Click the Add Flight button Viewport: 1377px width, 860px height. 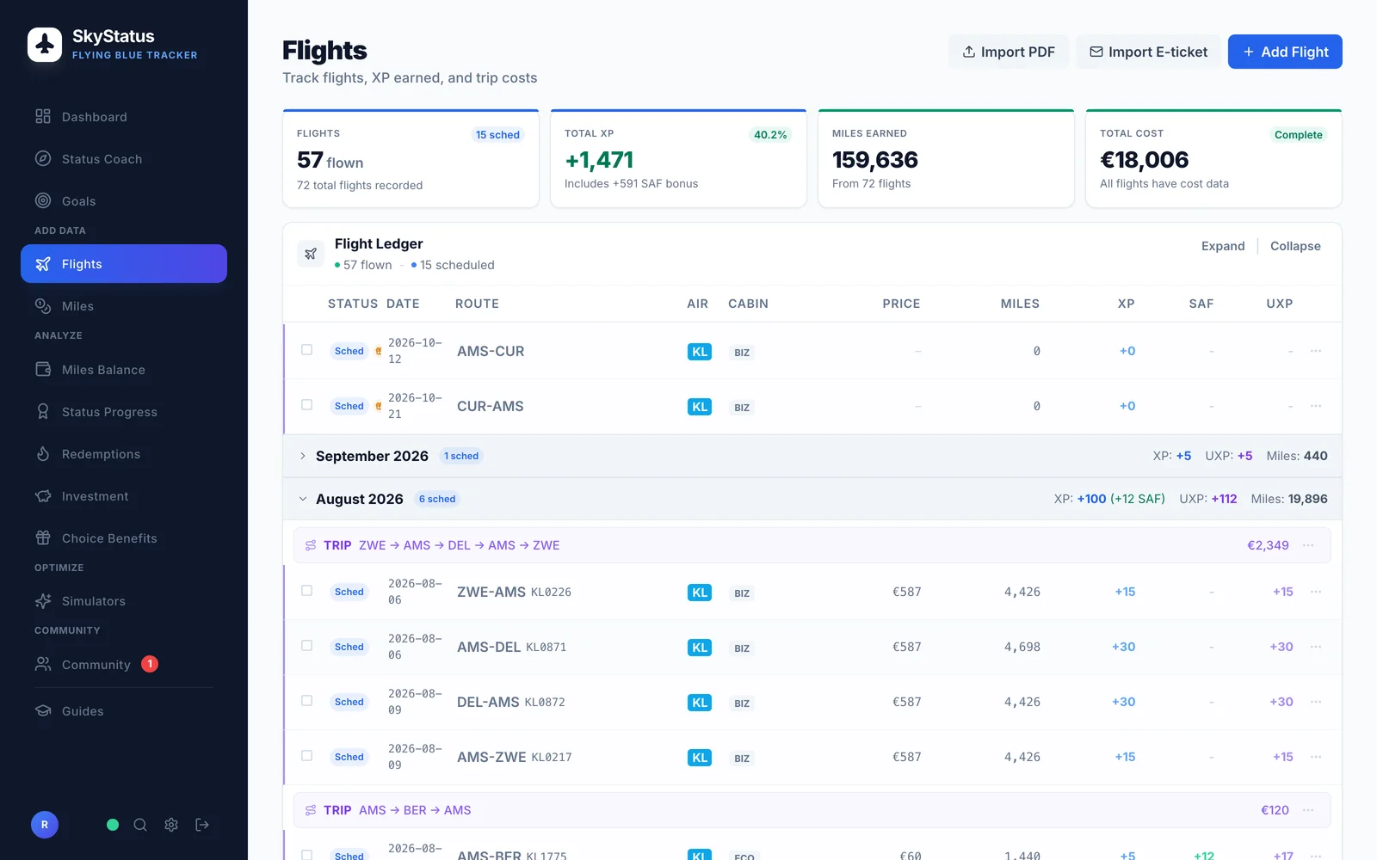(1285, 52)
